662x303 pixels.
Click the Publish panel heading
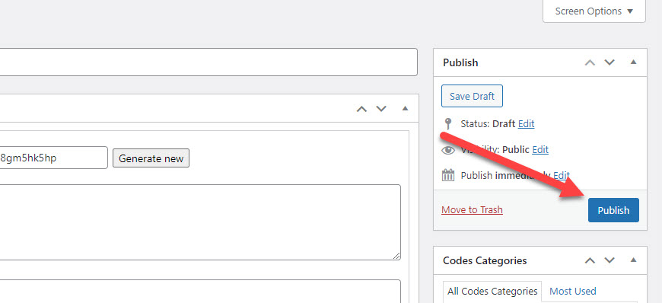coord(460,62)
